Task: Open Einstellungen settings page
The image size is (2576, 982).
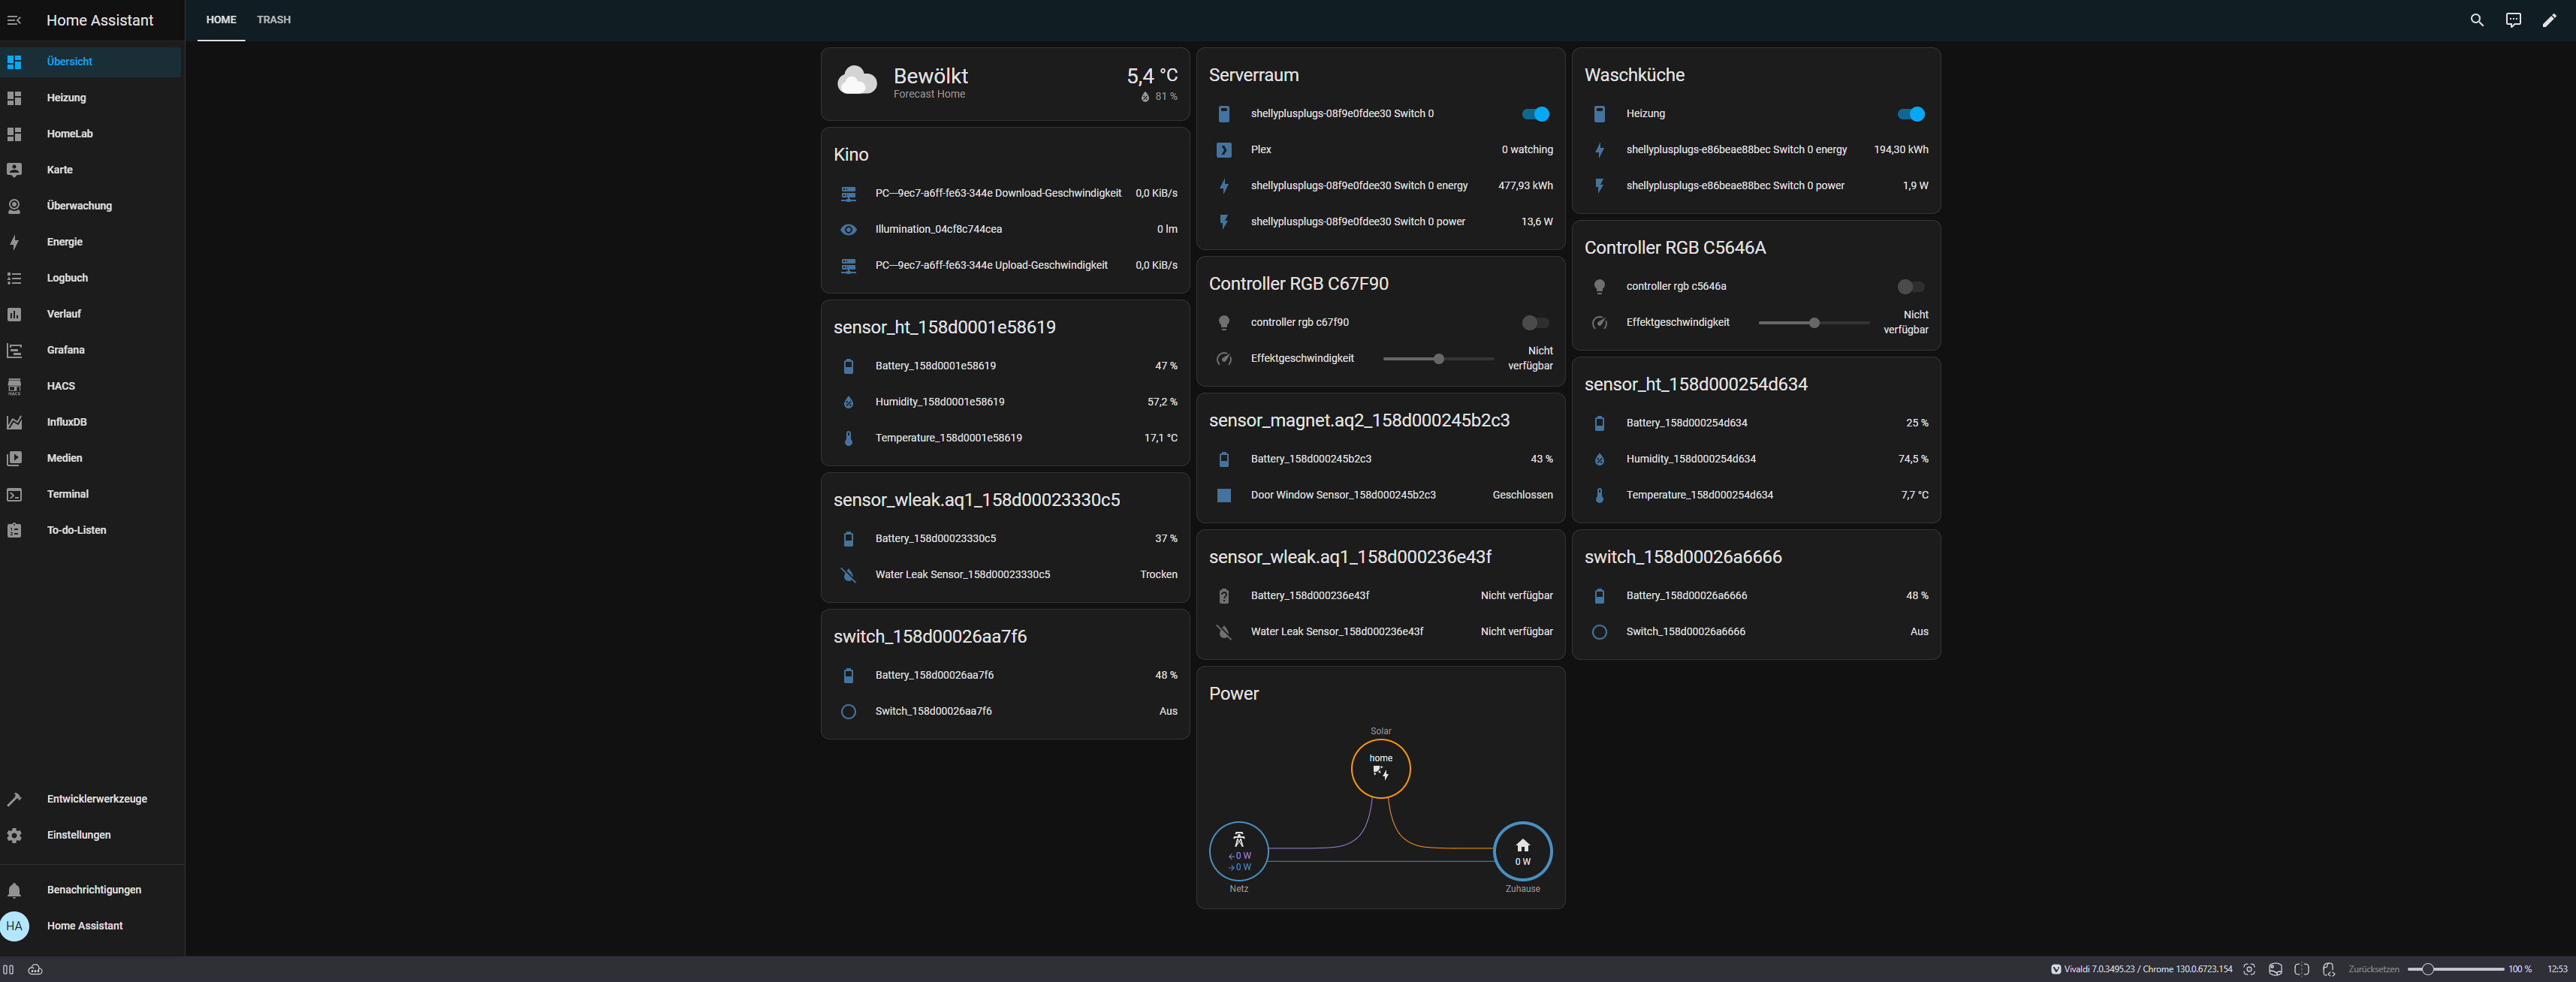Action: pos(78,835)
